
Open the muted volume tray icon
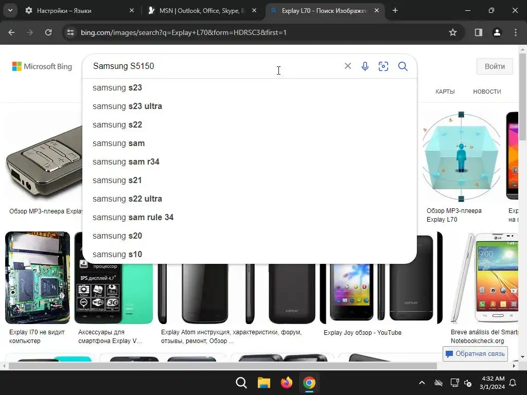(x=467, y=383)
